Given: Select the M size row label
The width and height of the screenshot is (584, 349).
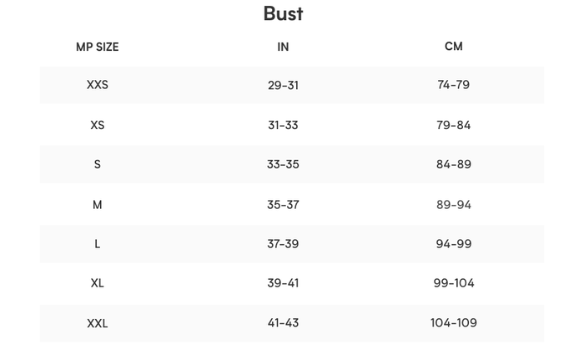Looking at the screenshot, I should [x=98, y=204].
